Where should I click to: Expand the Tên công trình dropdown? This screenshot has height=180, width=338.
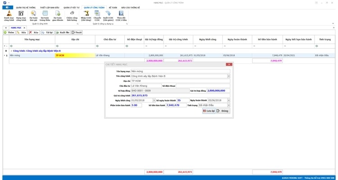(228, 76)
